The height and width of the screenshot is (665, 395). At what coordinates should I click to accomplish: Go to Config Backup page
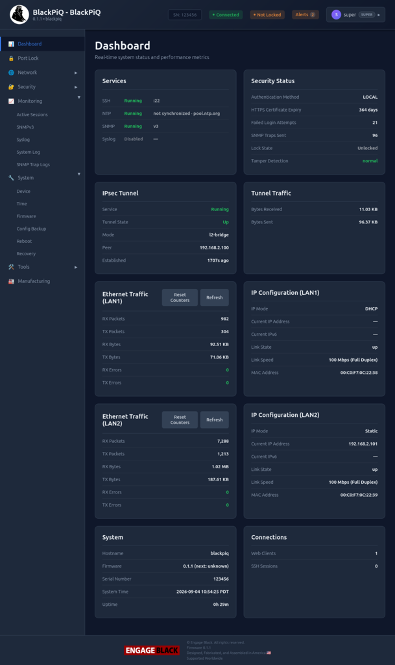click(31, 229)
